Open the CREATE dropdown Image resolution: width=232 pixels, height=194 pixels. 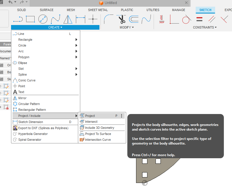click(55, 27)
